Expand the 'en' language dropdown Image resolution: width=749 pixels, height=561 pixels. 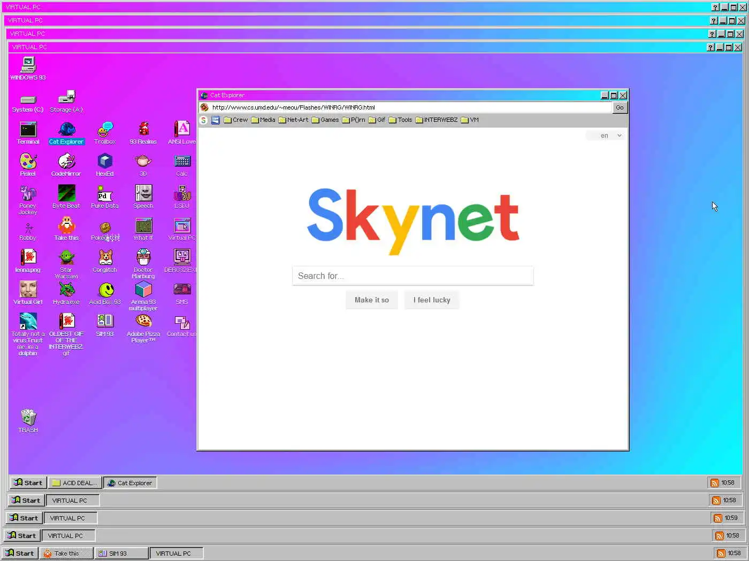click(x=605, y=136)
